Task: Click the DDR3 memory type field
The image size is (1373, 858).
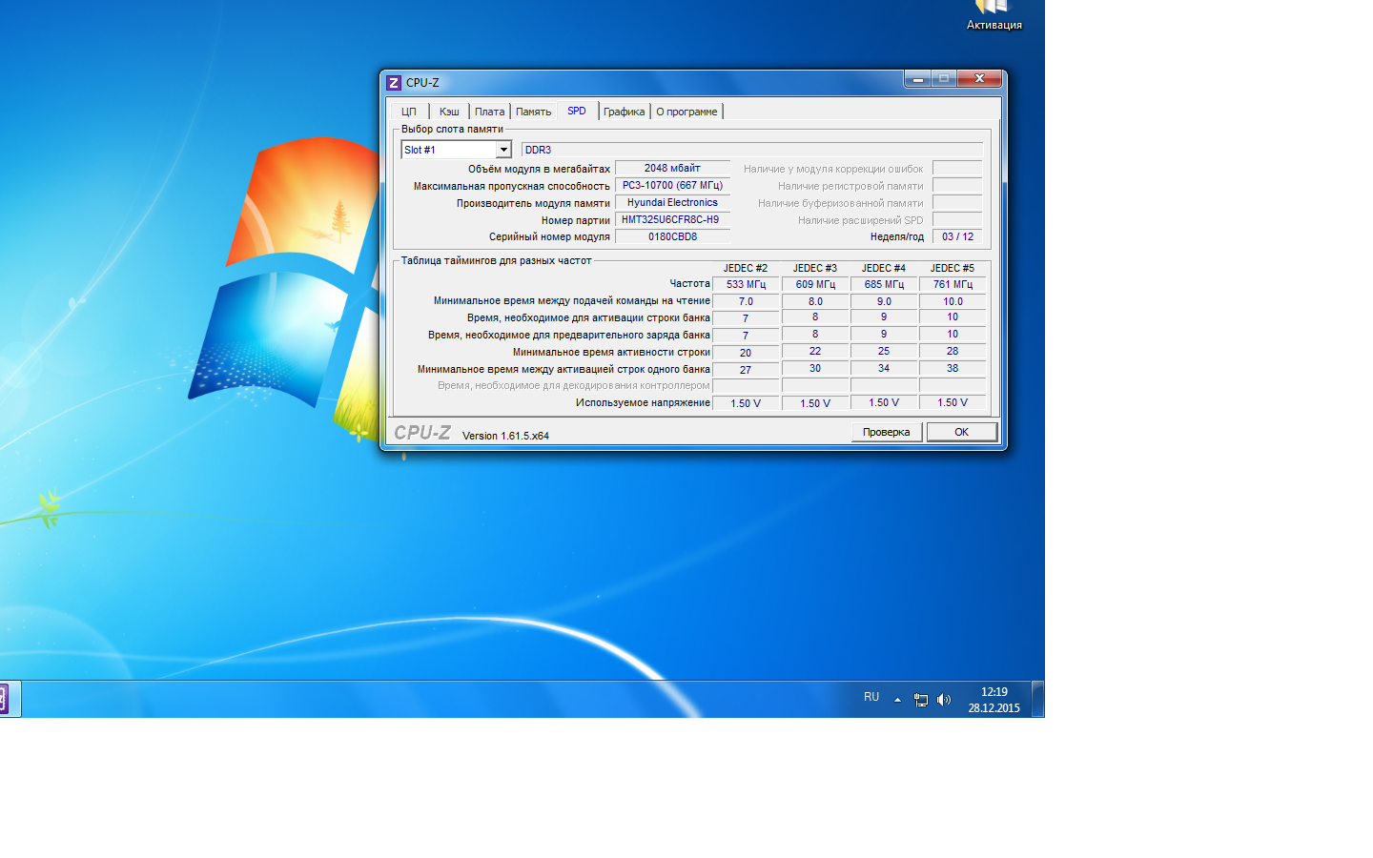Action: coord(751,150)
